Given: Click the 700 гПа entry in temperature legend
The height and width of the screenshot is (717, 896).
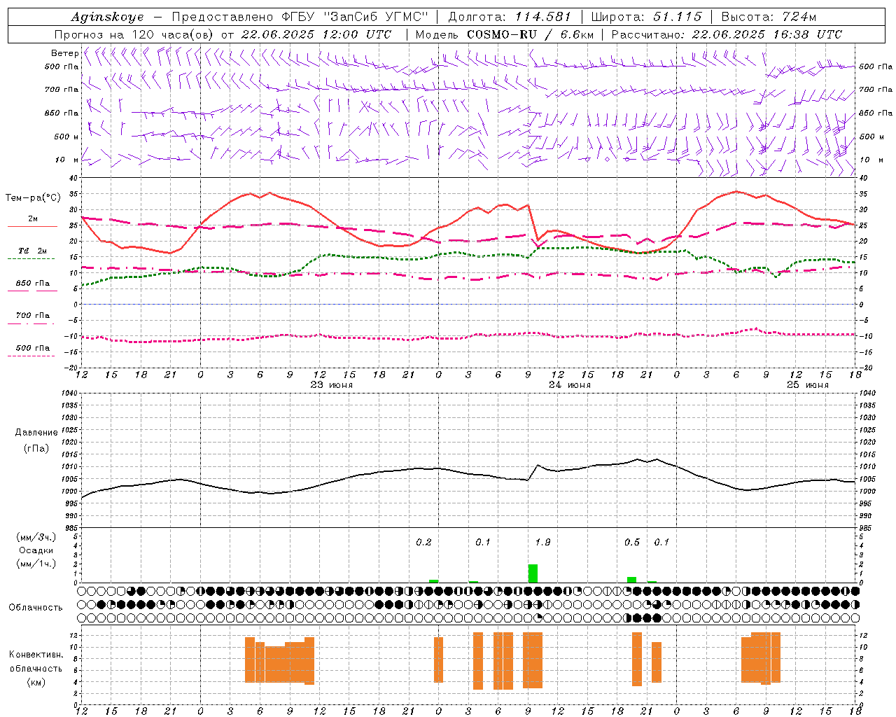Looking at the screenshot, I should [33, 315].
